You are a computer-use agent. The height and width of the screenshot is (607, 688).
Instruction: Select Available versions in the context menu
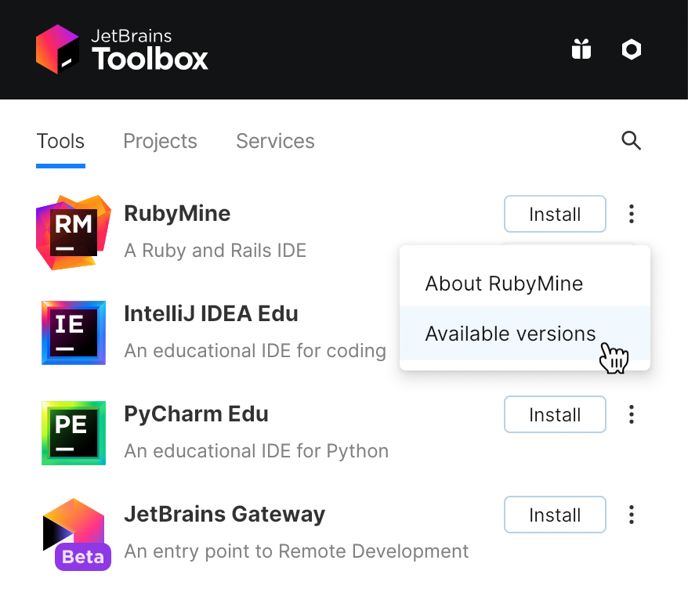510,334
